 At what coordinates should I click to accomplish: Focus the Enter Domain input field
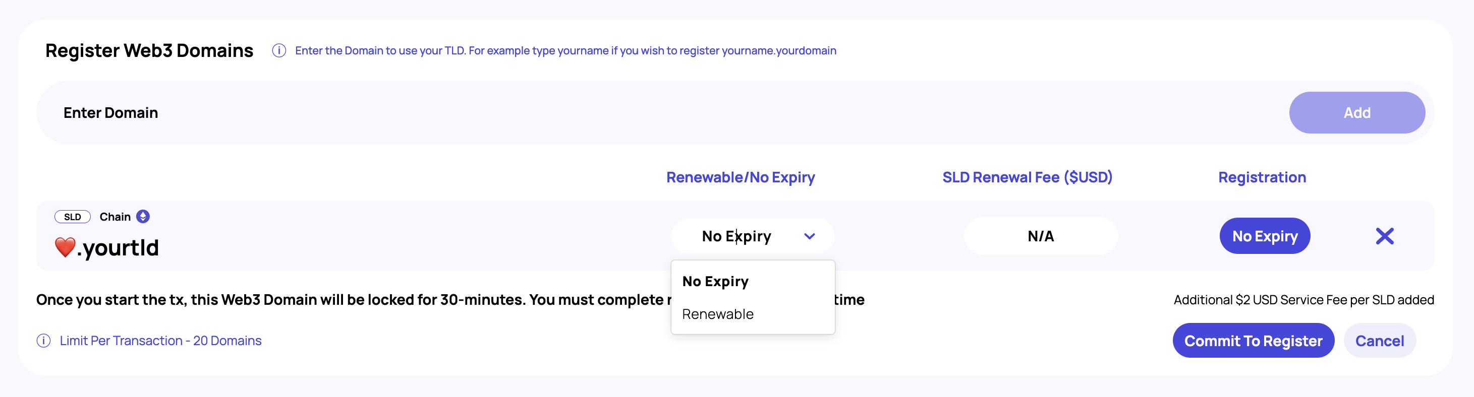coord(630,112)
